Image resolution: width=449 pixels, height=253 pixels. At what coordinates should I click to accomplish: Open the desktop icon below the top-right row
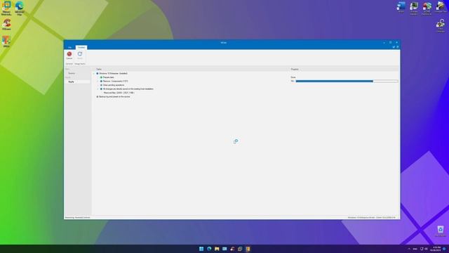point(441,26)
